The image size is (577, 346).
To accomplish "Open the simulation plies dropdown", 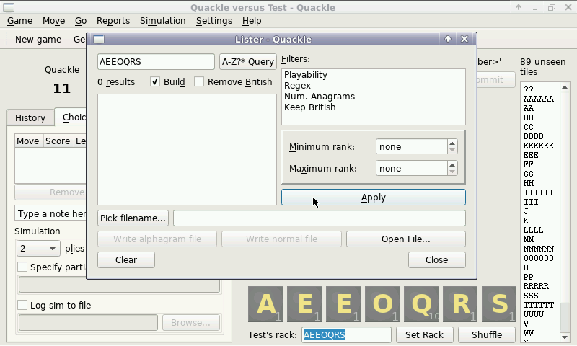I will [x=38, y=249].
